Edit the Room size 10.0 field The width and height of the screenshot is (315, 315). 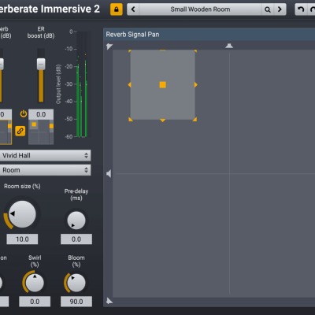point(22,239)
